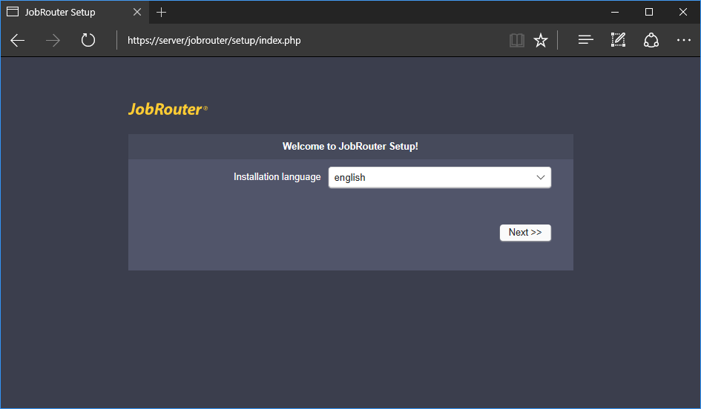
Task: Click the Next >> button
Action: [525, 233]
